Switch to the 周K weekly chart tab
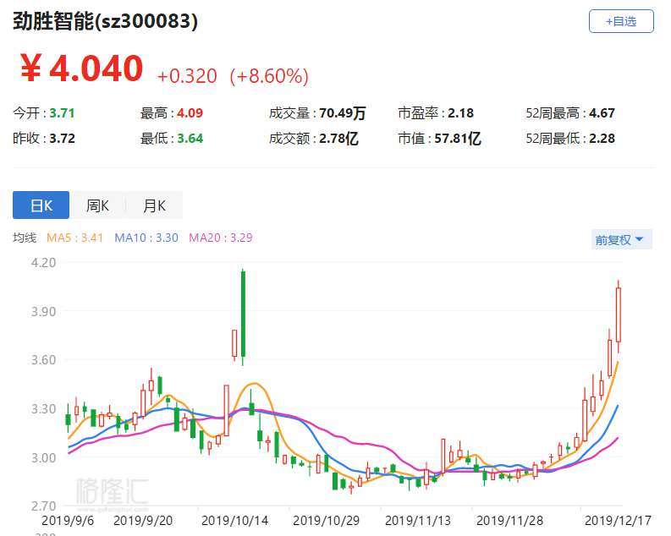This screenshot has height=536, width=671. tap(97, 205)
